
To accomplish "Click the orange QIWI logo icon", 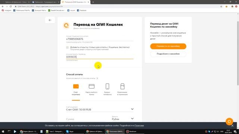I will tap(66, 25).
